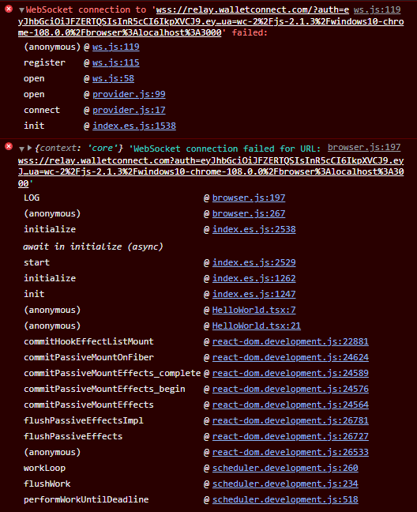The width and height of the screenshot is (417, 512).
Task: Select 'commitPassiveMountOnFiber' frame name
Action: click(x=88, y=357)
